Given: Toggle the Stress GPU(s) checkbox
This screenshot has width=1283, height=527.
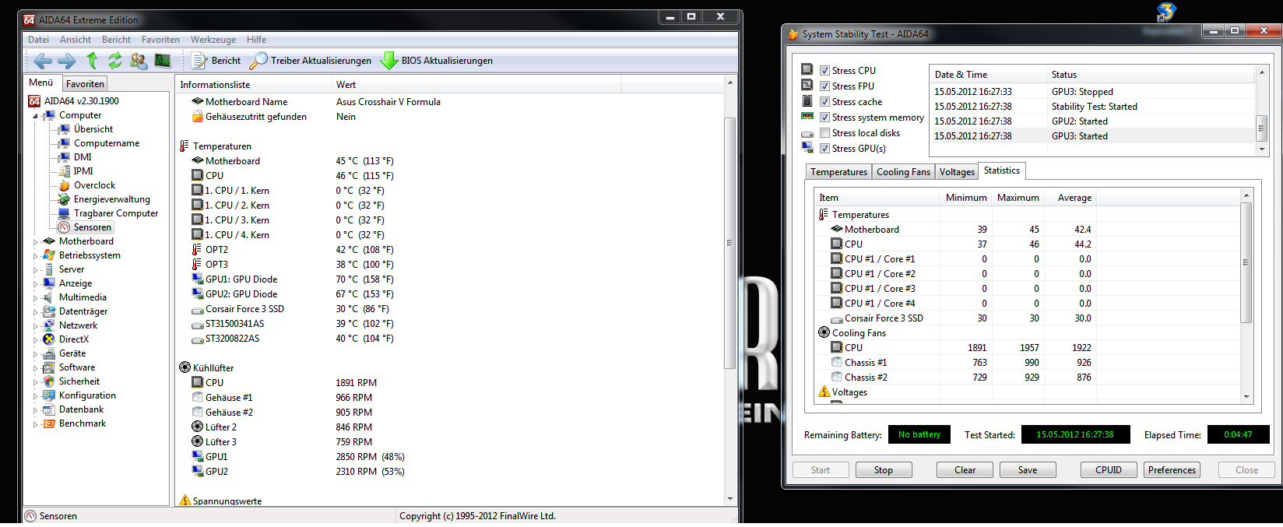Looking at the screenshot, I should point(824,149).
